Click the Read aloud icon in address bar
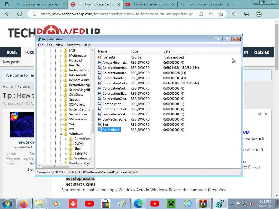 click(x=211, y=14)
